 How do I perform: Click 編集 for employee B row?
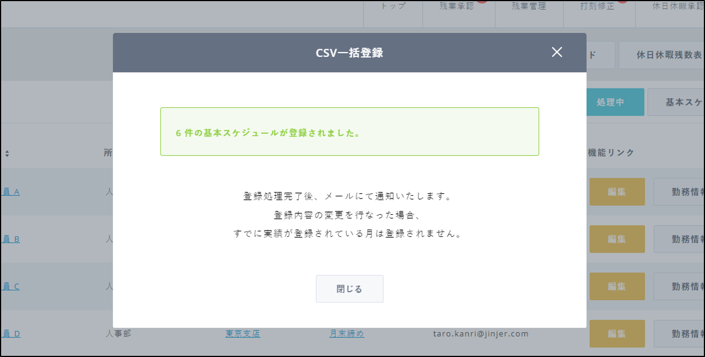coord(617,239)
